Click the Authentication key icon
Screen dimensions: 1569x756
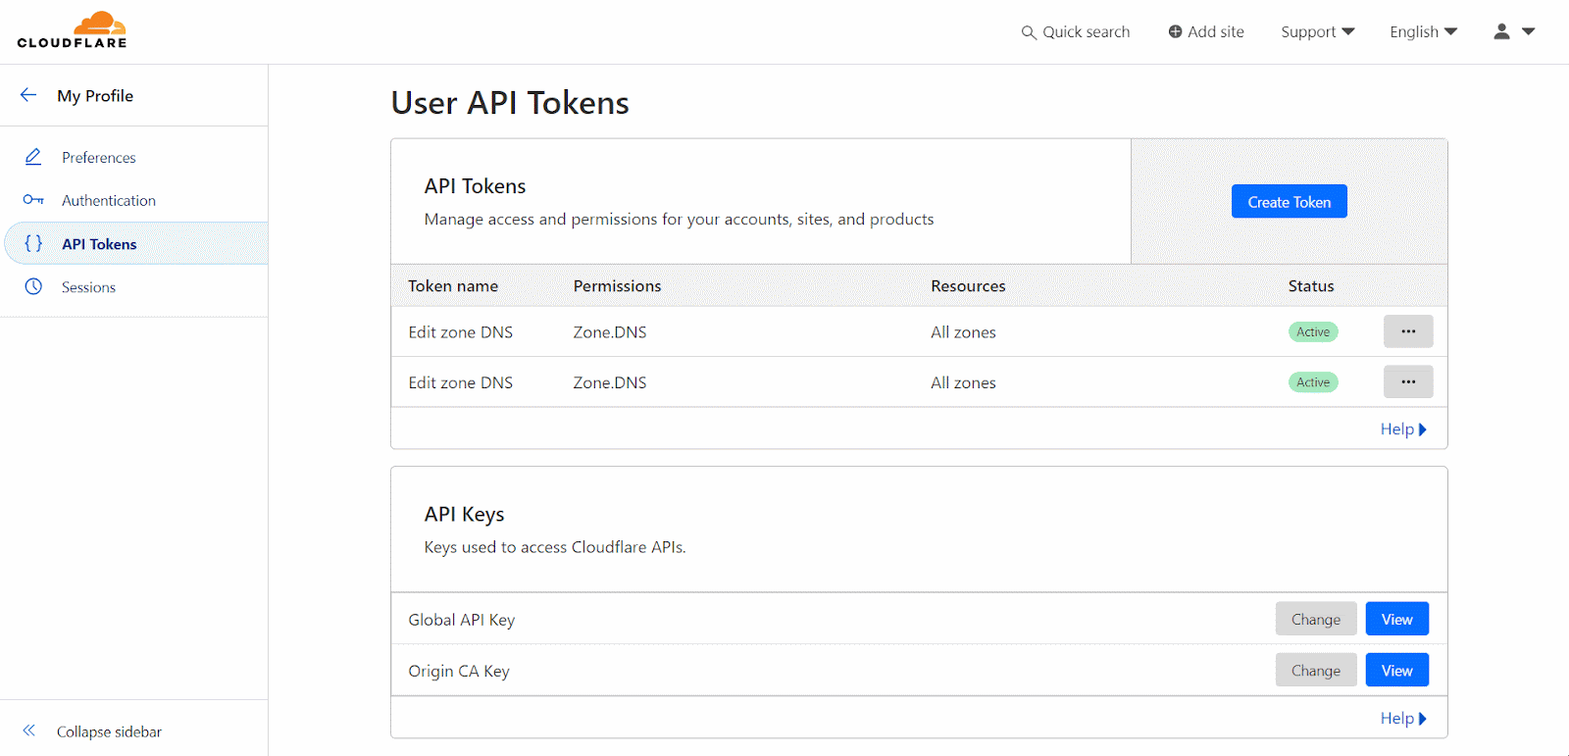click(33, 200)
